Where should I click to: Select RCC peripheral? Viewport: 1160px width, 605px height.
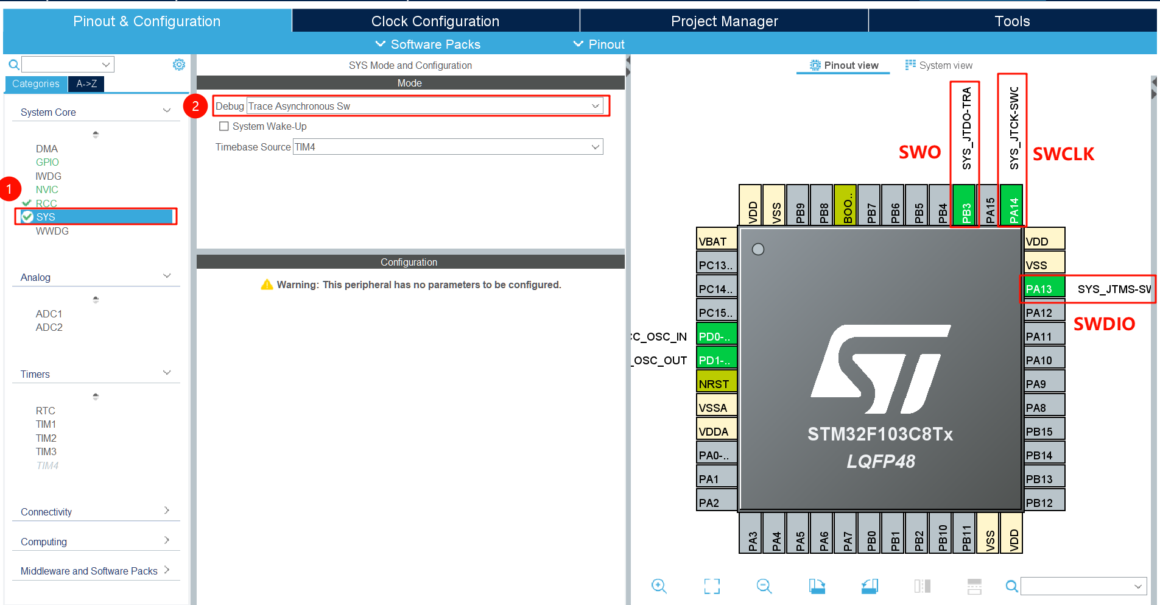click(x=46, y=203)
